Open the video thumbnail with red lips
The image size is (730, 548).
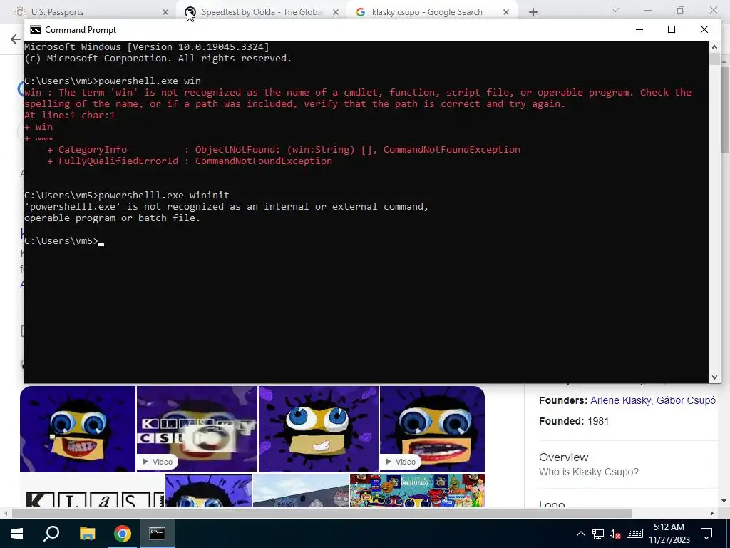(x=432, y=429)
